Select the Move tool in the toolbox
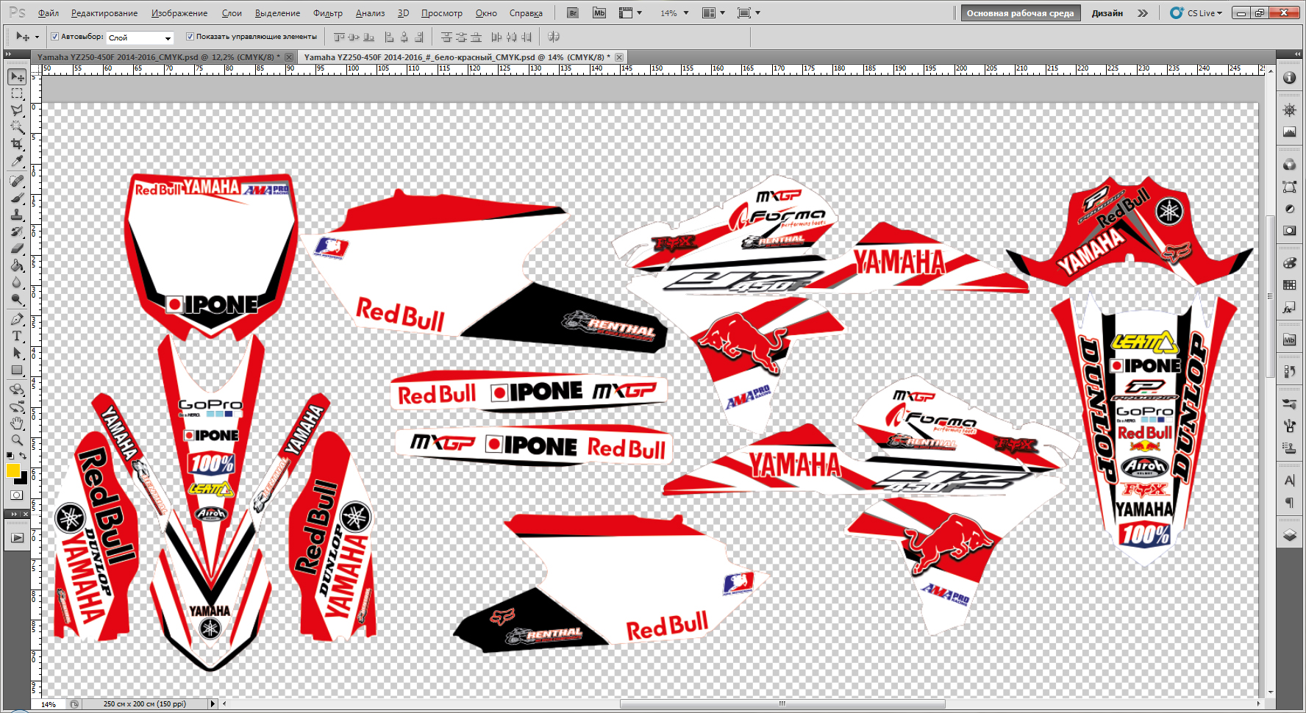Screen dimensions: 1306x713 [x=17, y=77]
